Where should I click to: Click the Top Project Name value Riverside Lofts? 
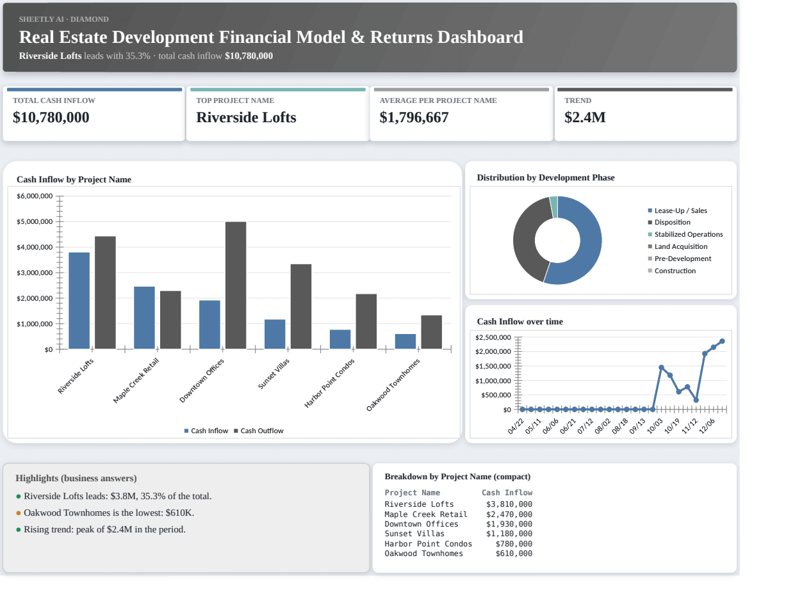click(246, 118)
